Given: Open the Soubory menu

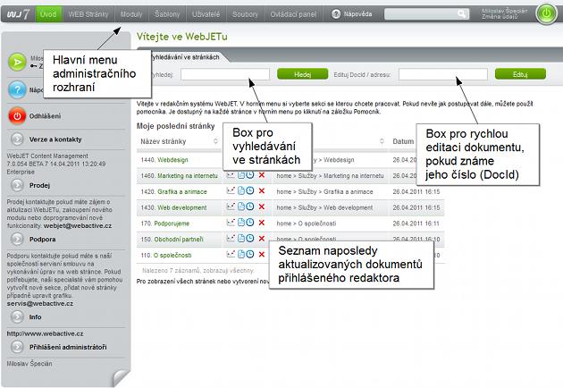Looking at the screenshot, I should click(245, 14).
